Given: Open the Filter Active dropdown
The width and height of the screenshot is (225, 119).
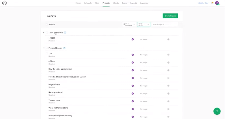Looking at the screenshot, I should coord(143,24).
